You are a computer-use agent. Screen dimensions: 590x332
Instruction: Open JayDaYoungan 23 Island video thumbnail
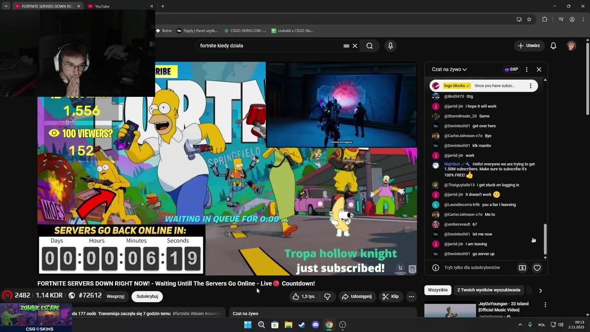(x=450, y=310)
